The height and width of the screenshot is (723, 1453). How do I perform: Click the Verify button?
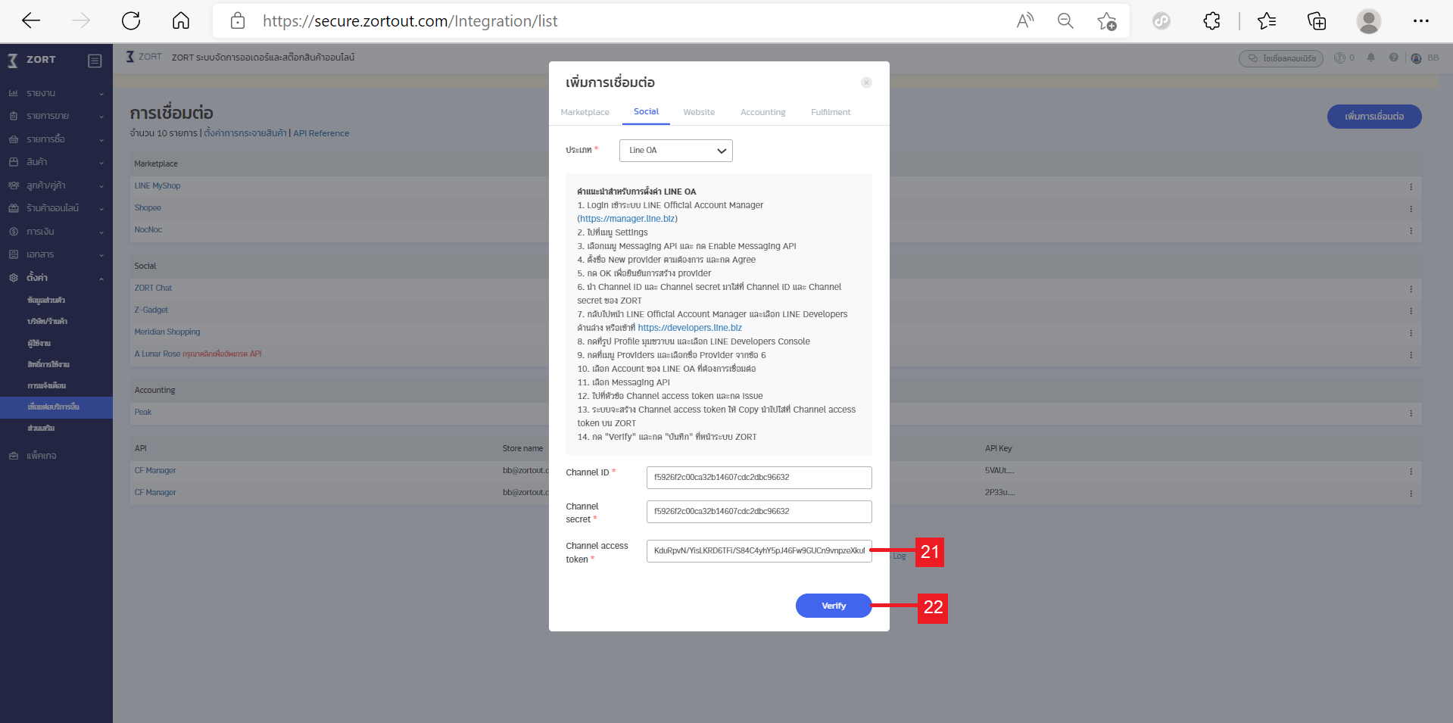(834, 606)
